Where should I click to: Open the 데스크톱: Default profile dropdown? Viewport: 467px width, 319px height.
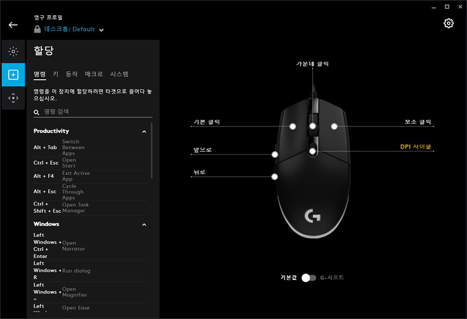pos(74,29)
